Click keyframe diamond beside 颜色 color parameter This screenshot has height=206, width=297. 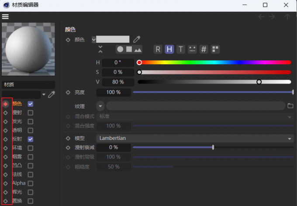(68, 40)
